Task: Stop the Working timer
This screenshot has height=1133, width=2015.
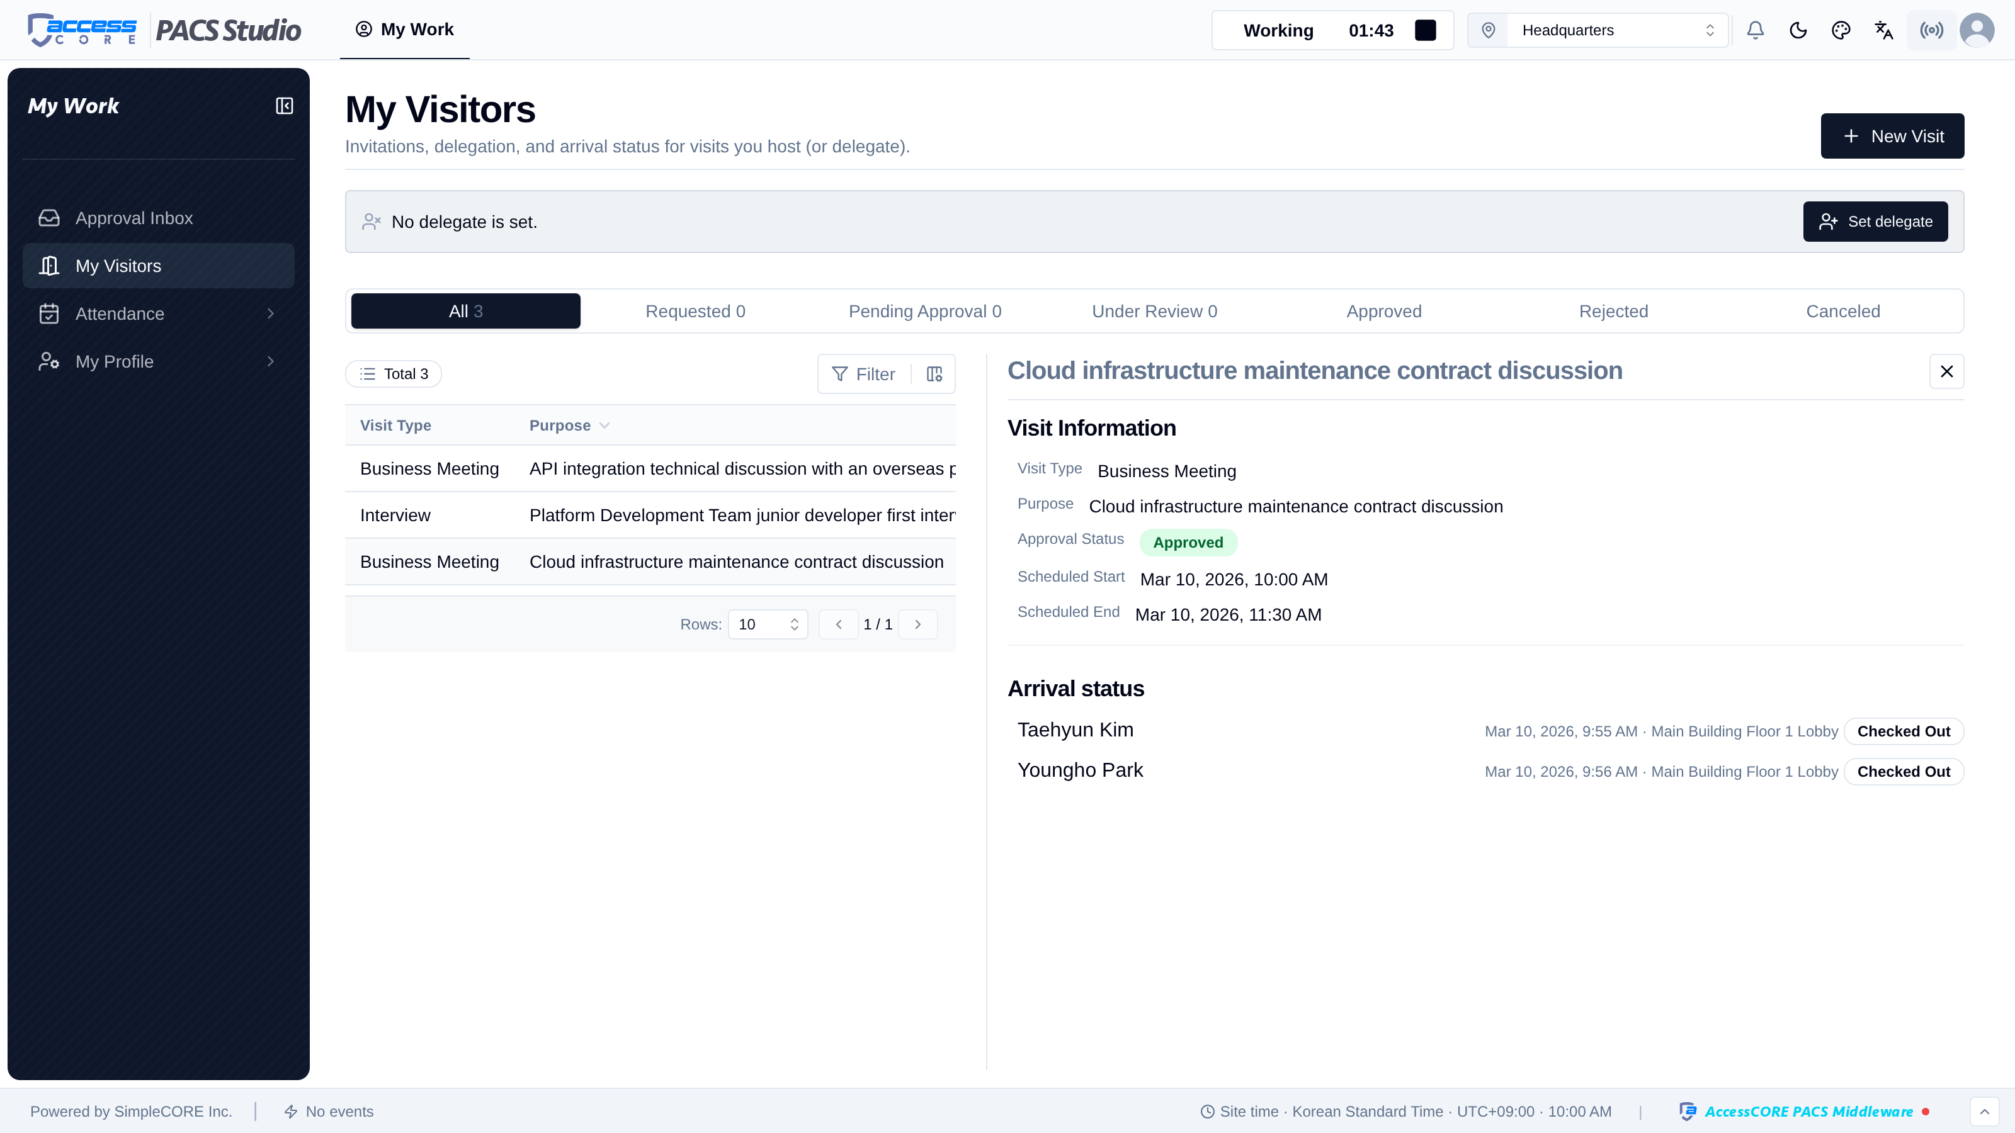Action: [1425, 30]
